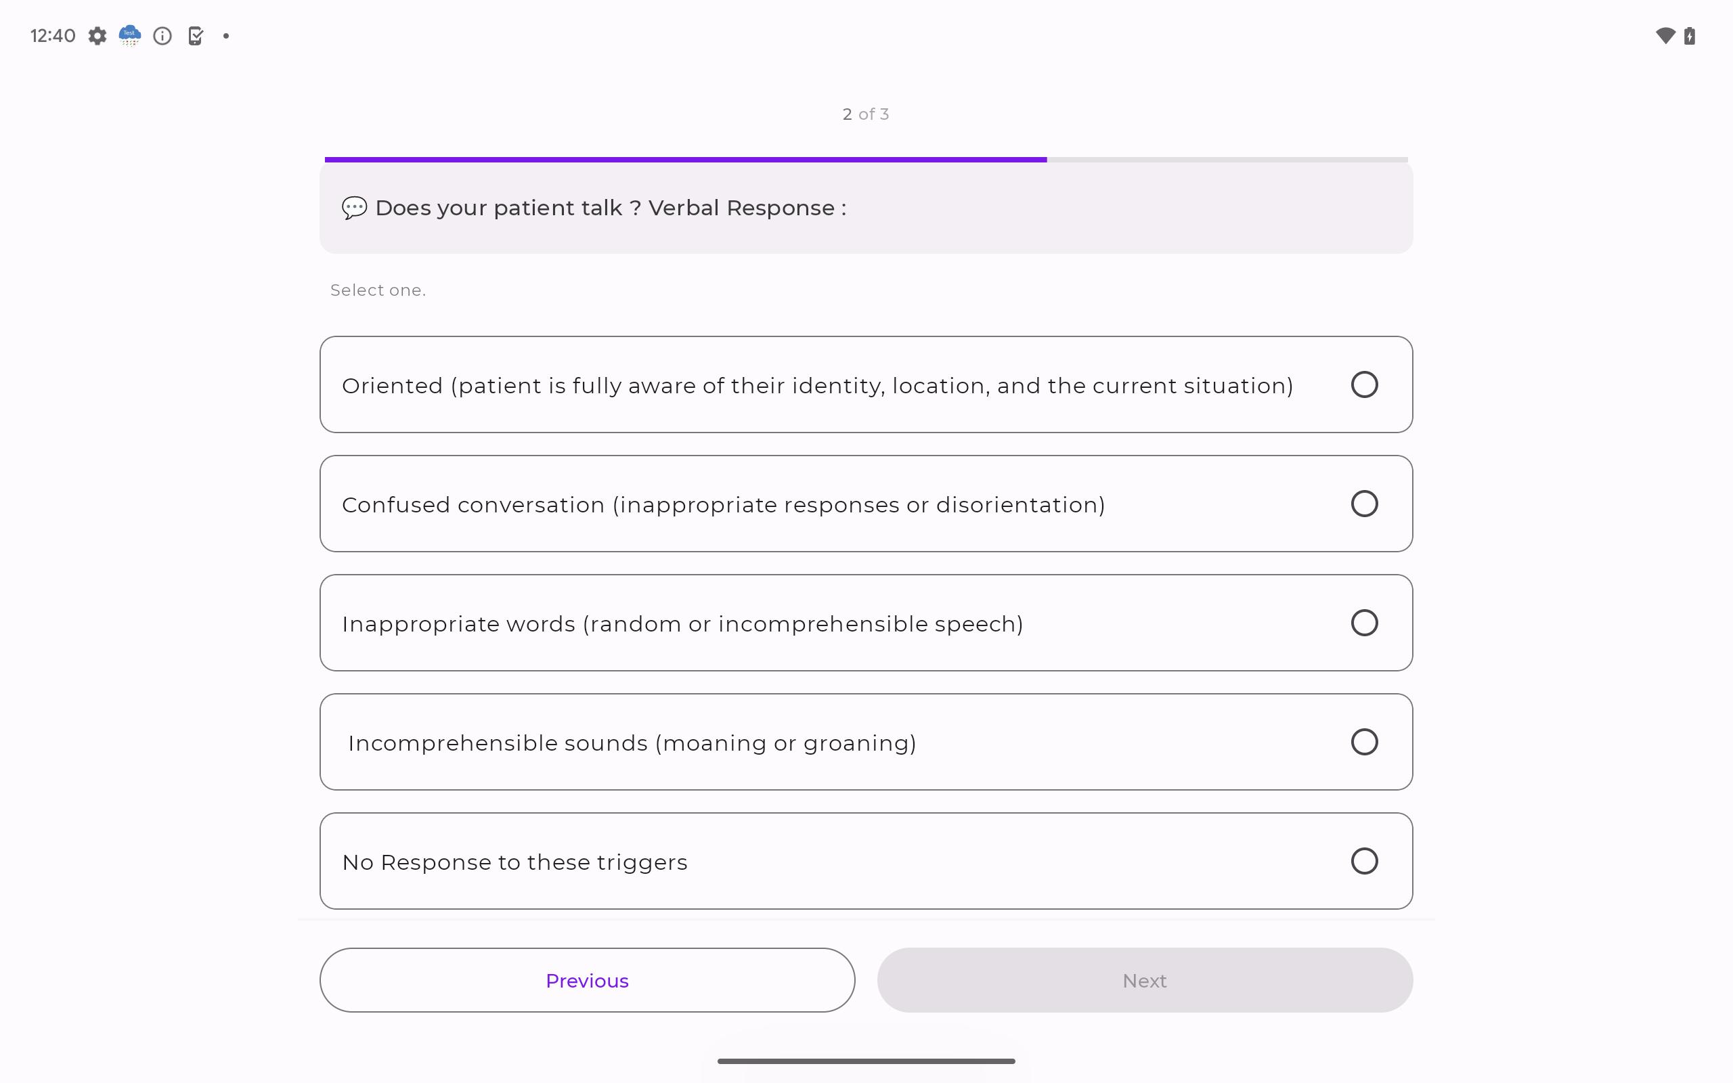The height and width of the screenshot is (1083, 1733).
Task: Tap the Wi-Fi signal icon
Action: (1666, 36)
